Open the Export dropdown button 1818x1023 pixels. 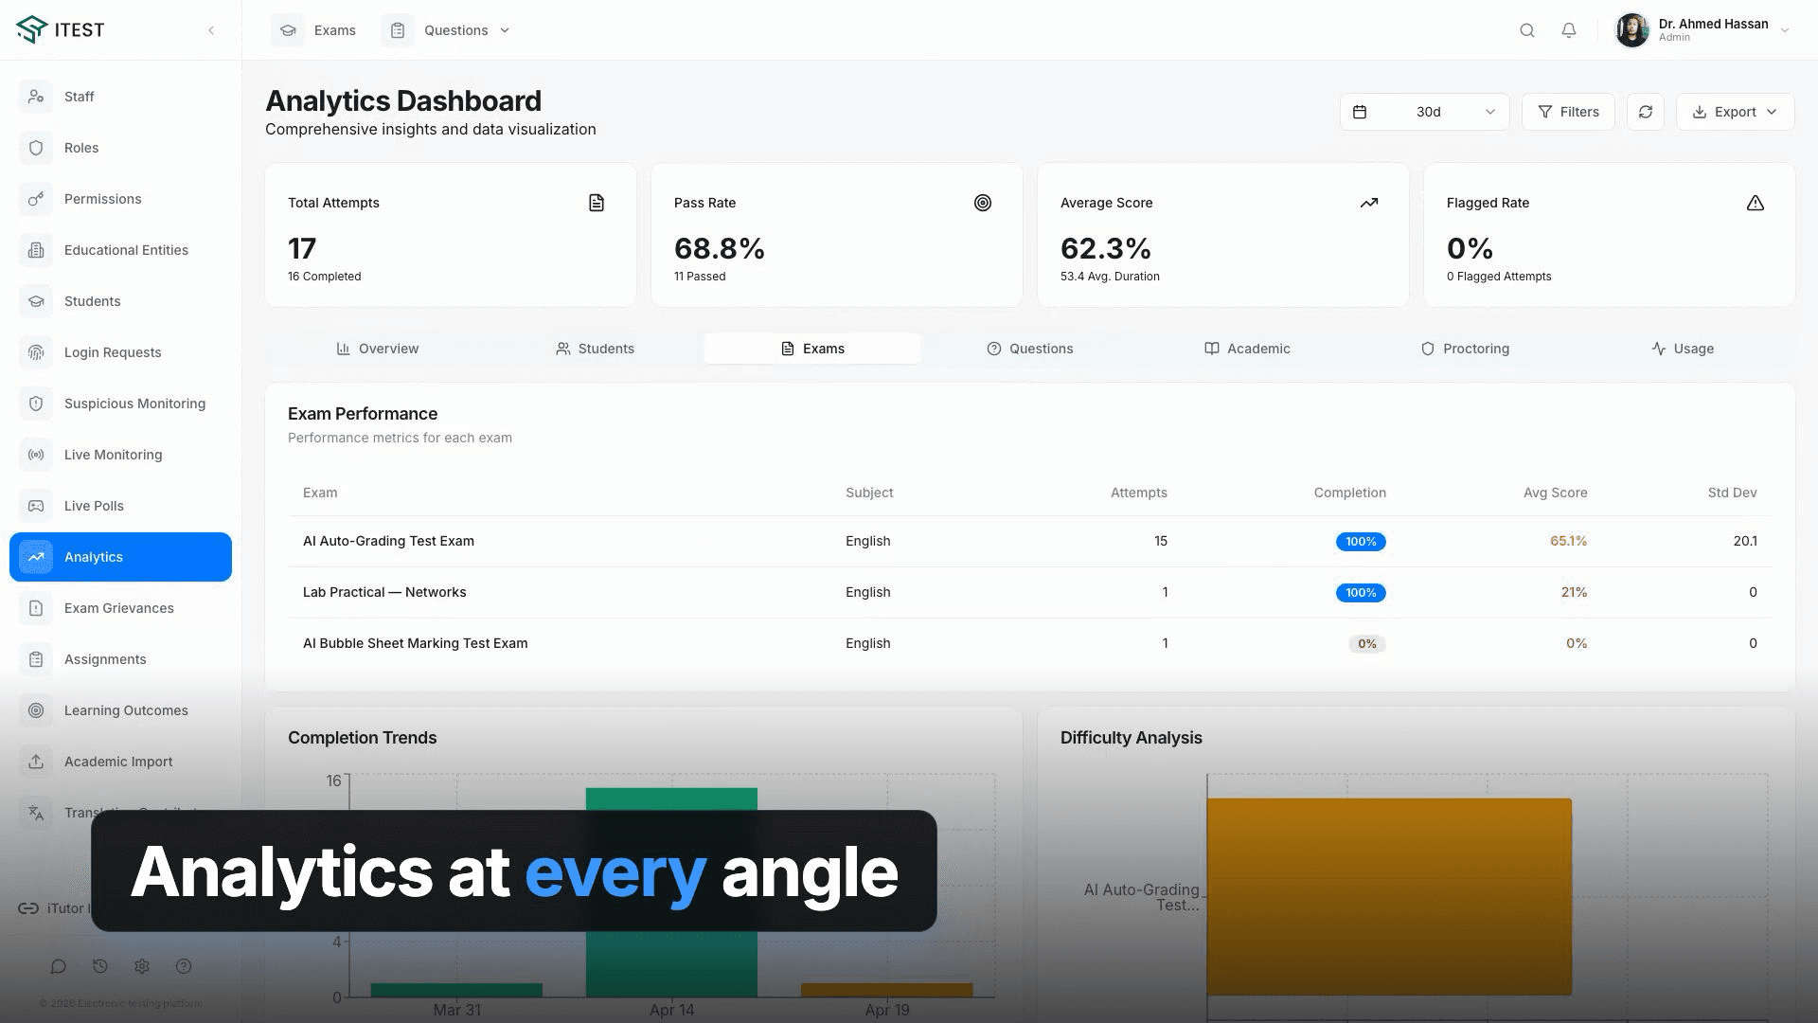point(1735,112)
